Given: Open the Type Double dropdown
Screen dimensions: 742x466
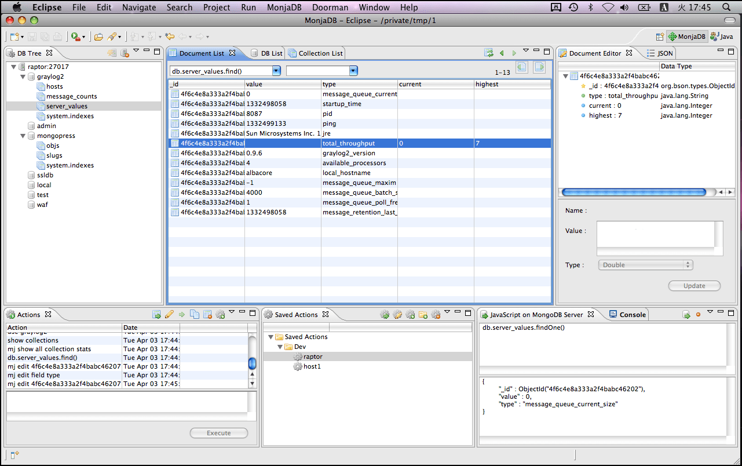Looking at the screenshot, I should click(645, 265).
